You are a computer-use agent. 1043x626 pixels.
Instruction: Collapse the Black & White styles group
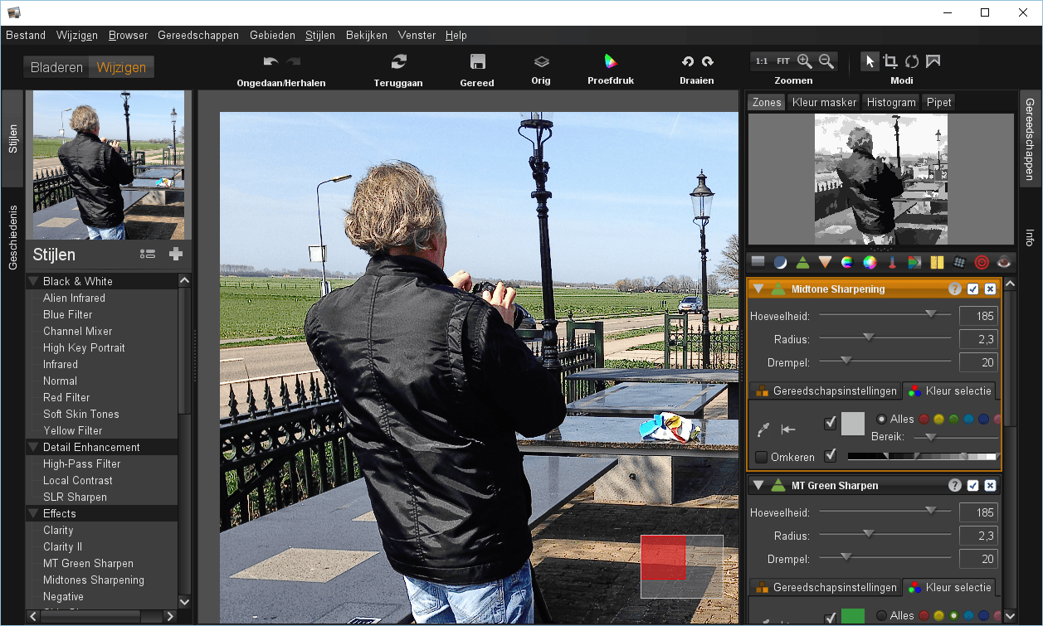34,281
